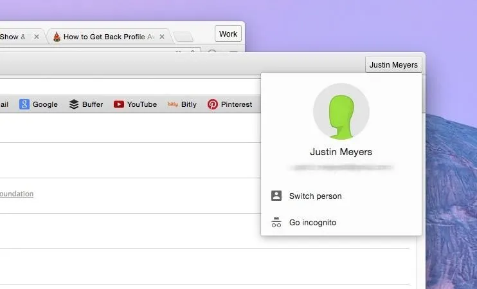Click the Work profile button in back window

click(228, 33)
